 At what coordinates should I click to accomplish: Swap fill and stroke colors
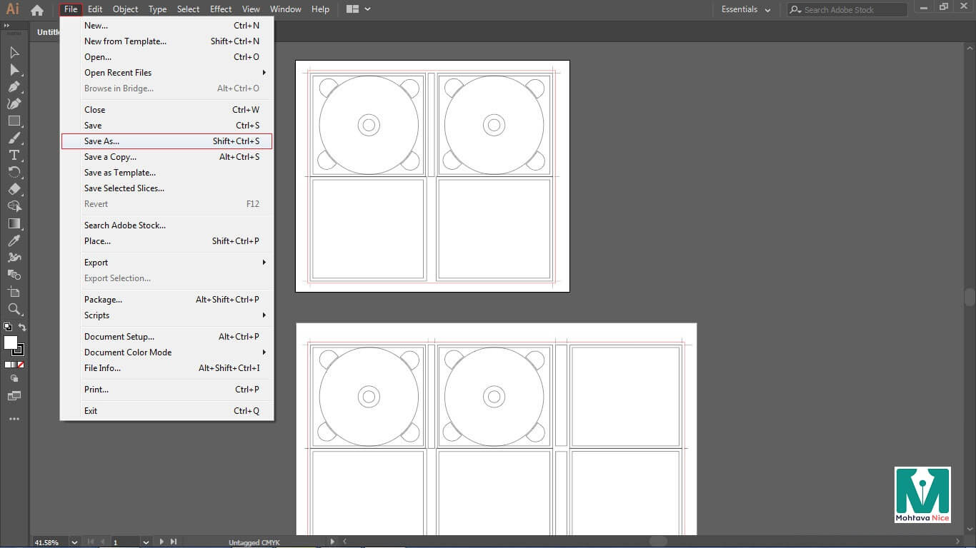(x=22, y=328)
